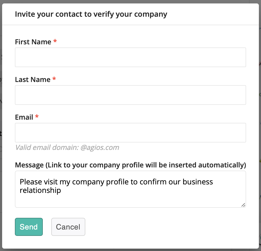Click the First Name label
The width and height of the screenshot is (261, 251).
point(33,42)
